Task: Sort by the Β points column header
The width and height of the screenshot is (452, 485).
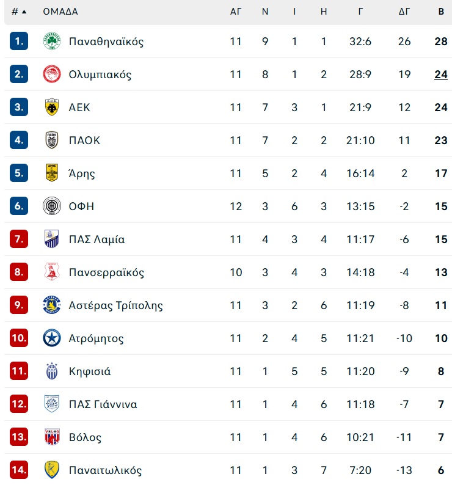Action: (441, 12)
